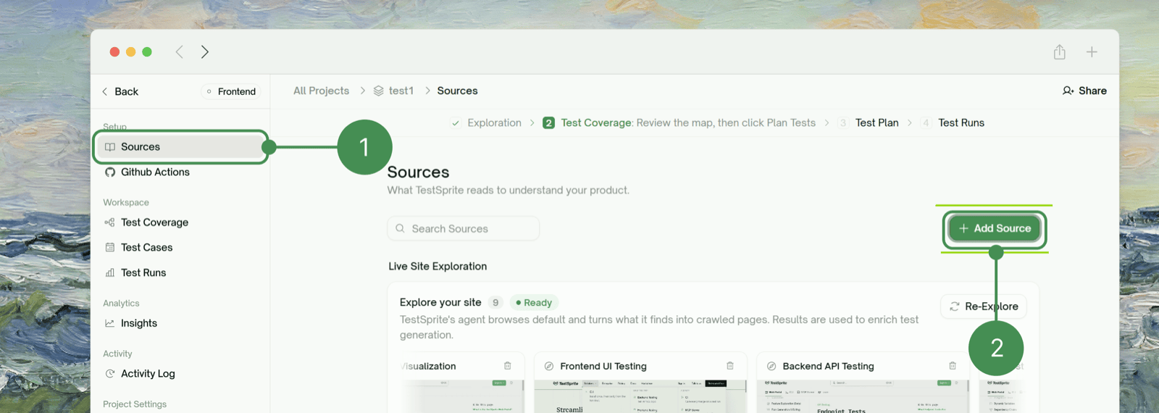Click the add-person icon beside Share

[x=1068, y=91]
